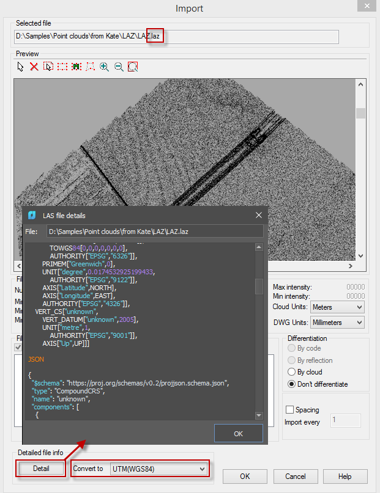Click the Selected file path field

[176, 37]
